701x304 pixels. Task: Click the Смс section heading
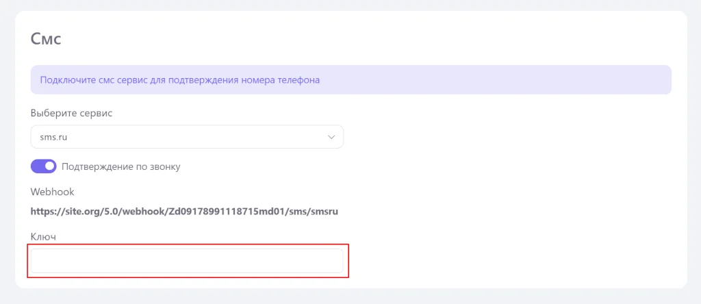tap(46, 38)
